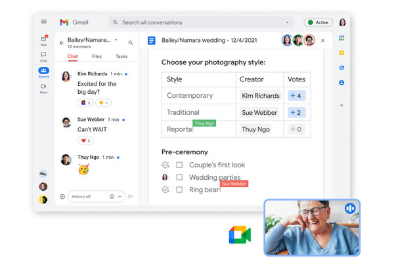
Task: Open first collaborator avatar in document header
Action: (287, 40)
